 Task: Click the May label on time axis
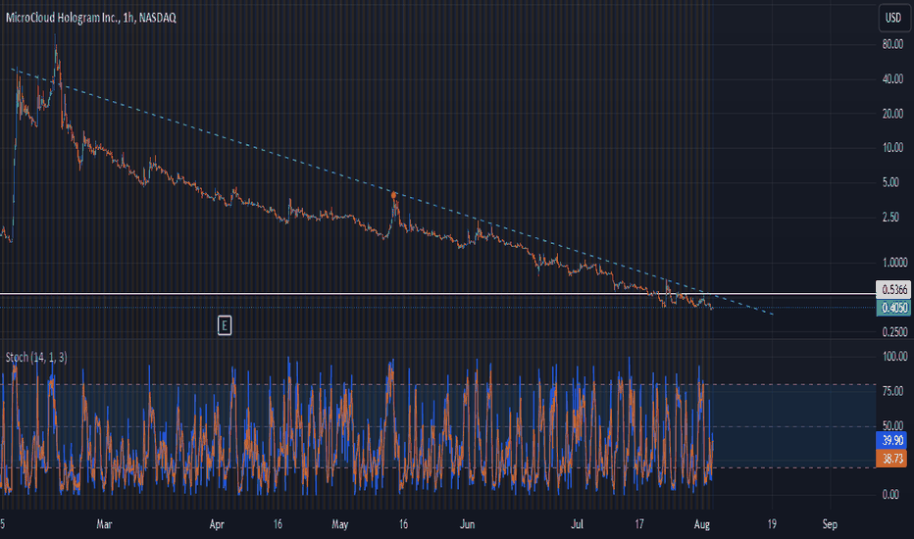[339, 524]
